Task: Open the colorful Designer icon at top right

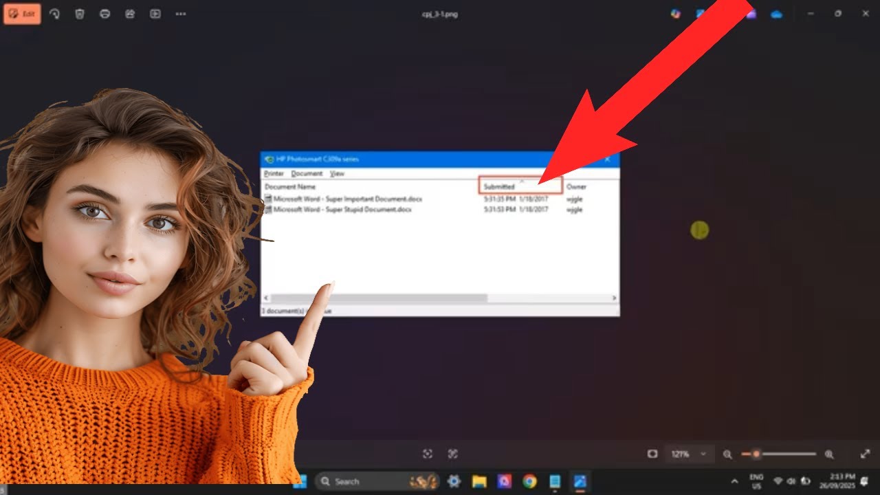Action: click(x=676, y=14)
